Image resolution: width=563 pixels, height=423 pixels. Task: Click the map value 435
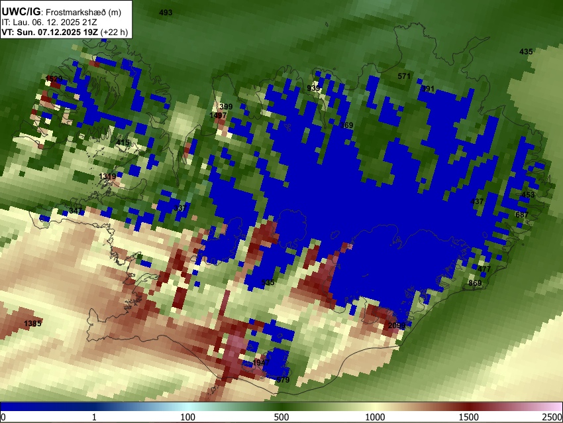(x=526, y=52)
